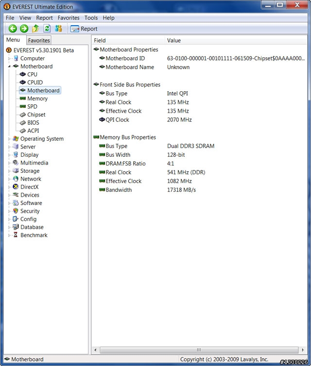Click the Config icon in tree
Image resolution: width=311 pixels, height=366 pixels.
pyautogui.click(x=16, y=219)
